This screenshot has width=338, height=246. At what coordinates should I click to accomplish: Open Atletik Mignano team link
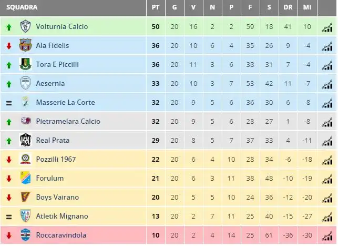62,216
